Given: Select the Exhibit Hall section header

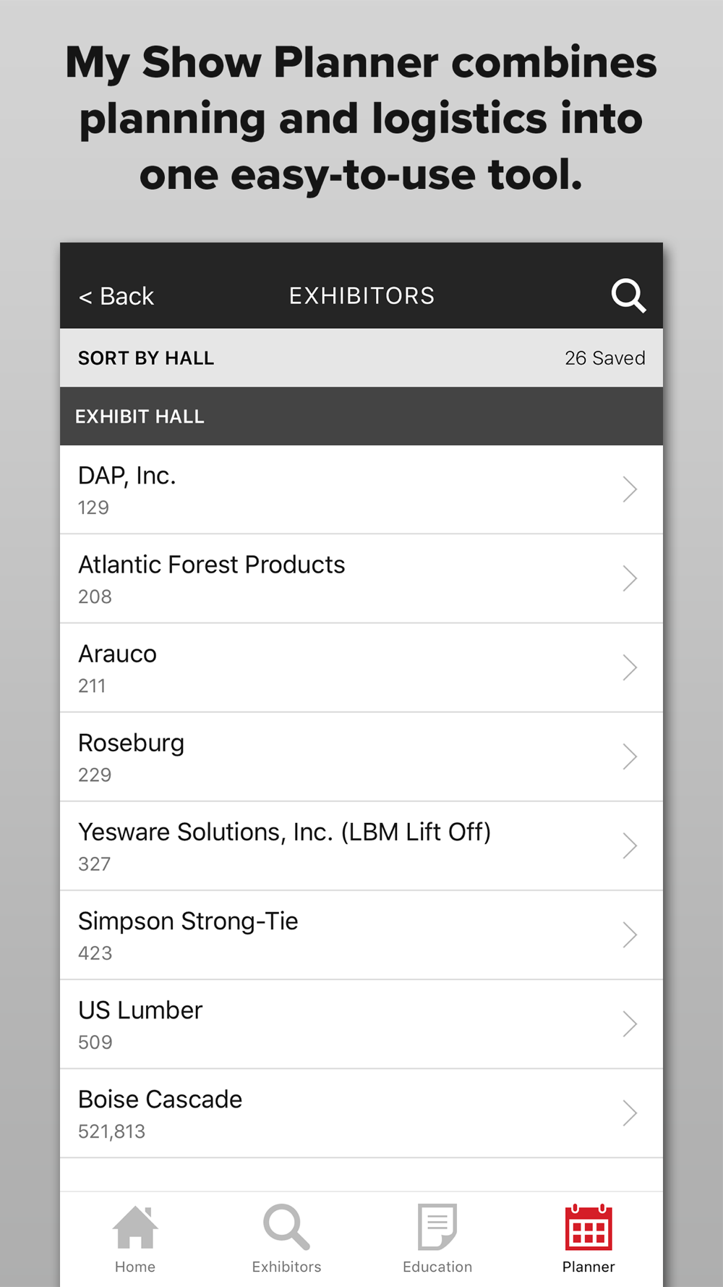Looking at the screenshot, I should 361,416.
